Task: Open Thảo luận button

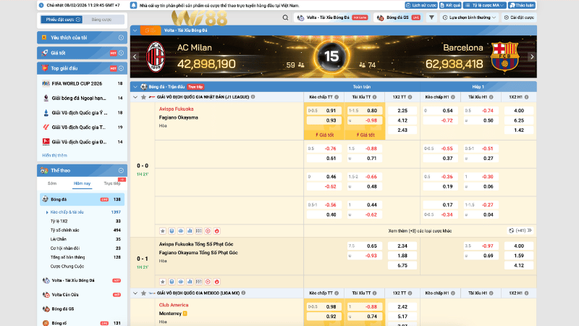Action: [522, 5]
